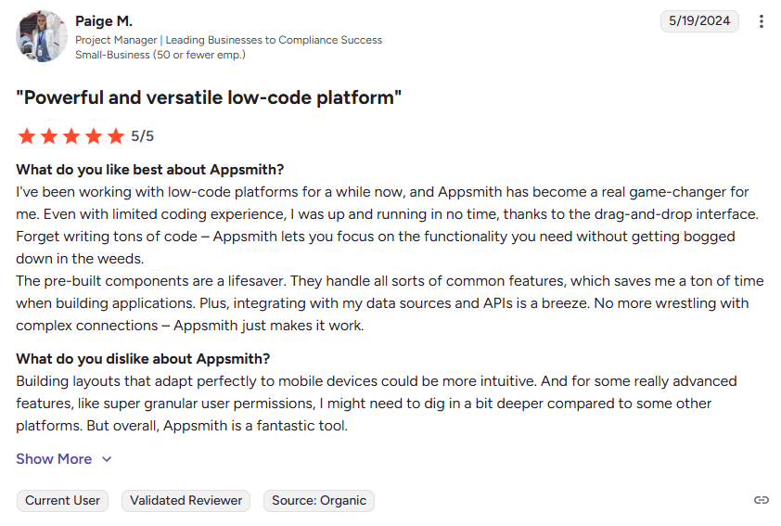The image size is (781, 526).
Task: Click the second rating star
Action: pos(48,136)
